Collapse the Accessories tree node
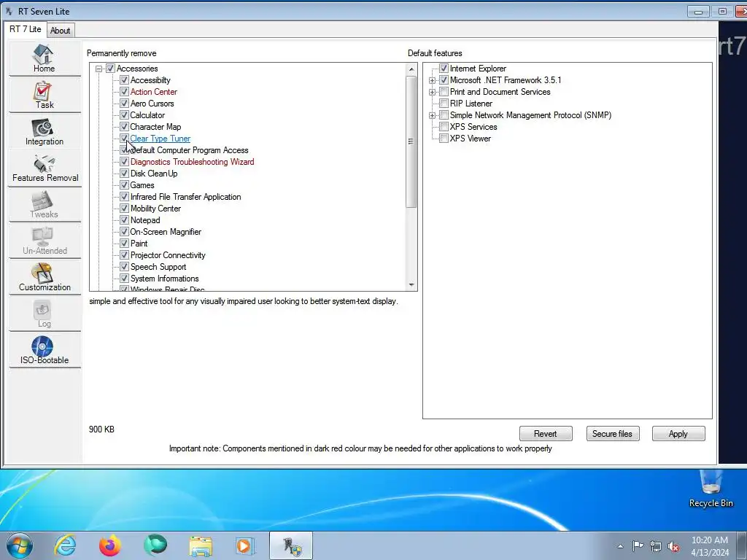747x560 pixels. coord(99,69)
